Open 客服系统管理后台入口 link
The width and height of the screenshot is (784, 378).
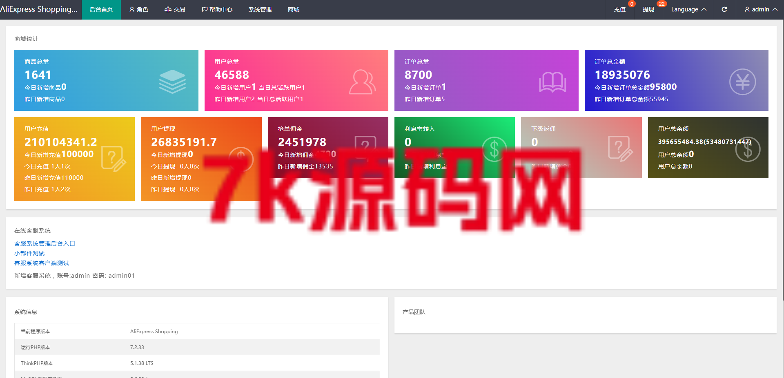(45, 243)
